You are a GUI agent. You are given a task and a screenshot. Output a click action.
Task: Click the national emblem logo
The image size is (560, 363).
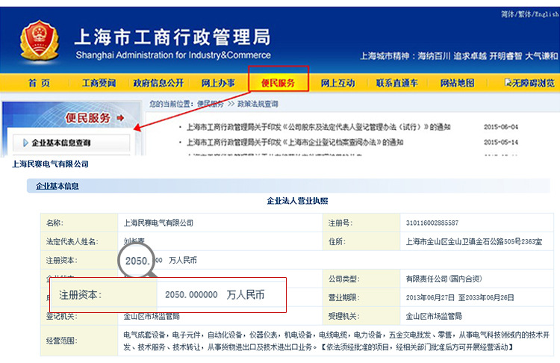click(x=40, y=40)
